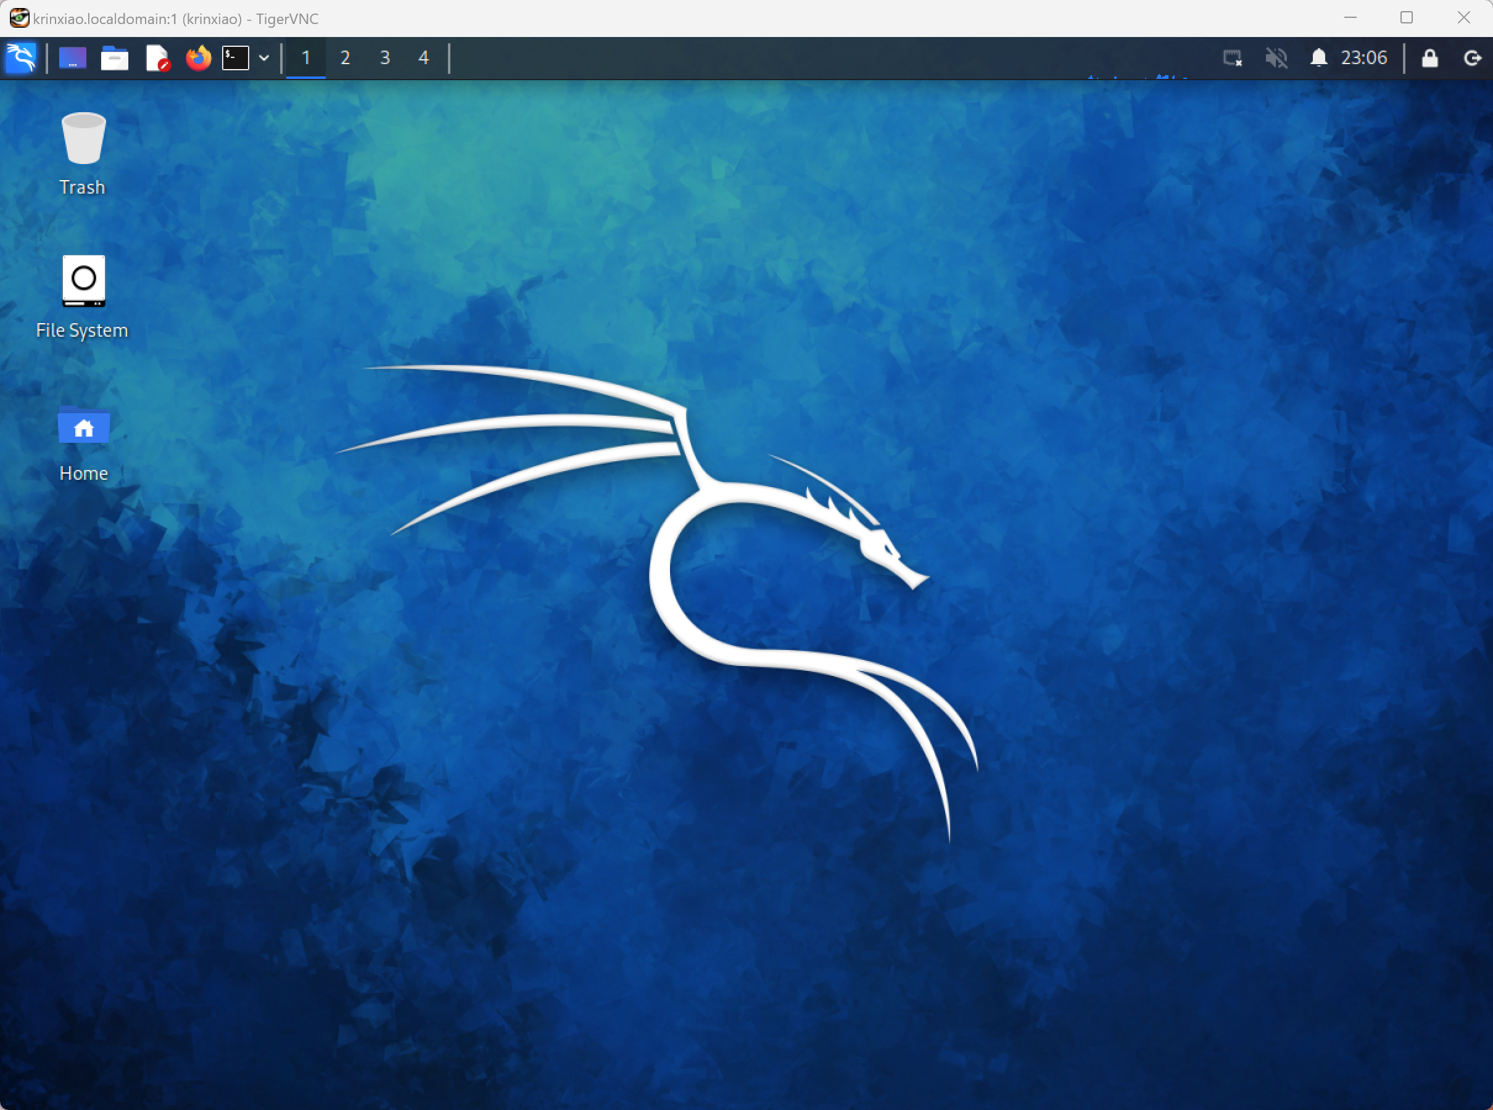Open the text editor launcher
The image size is (1493, 1110).
[157, 58]
